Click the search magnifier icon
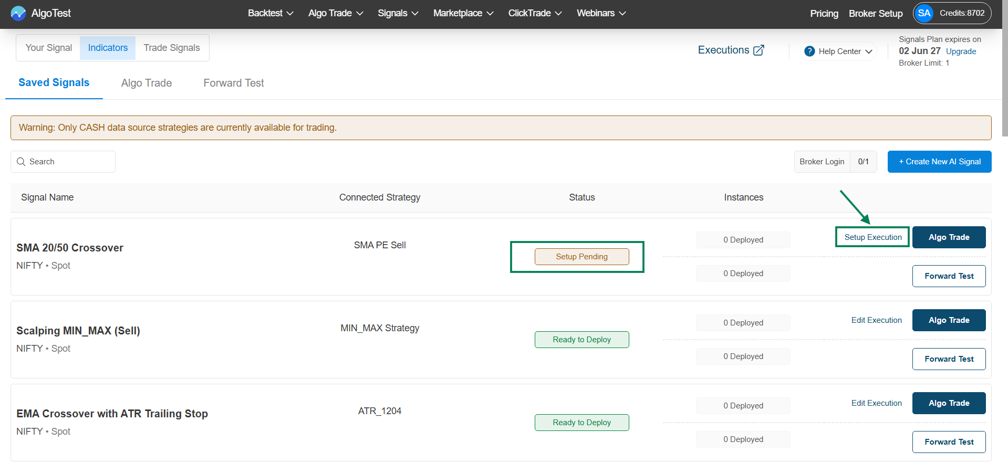1008x463 pixels. point(21,162)
